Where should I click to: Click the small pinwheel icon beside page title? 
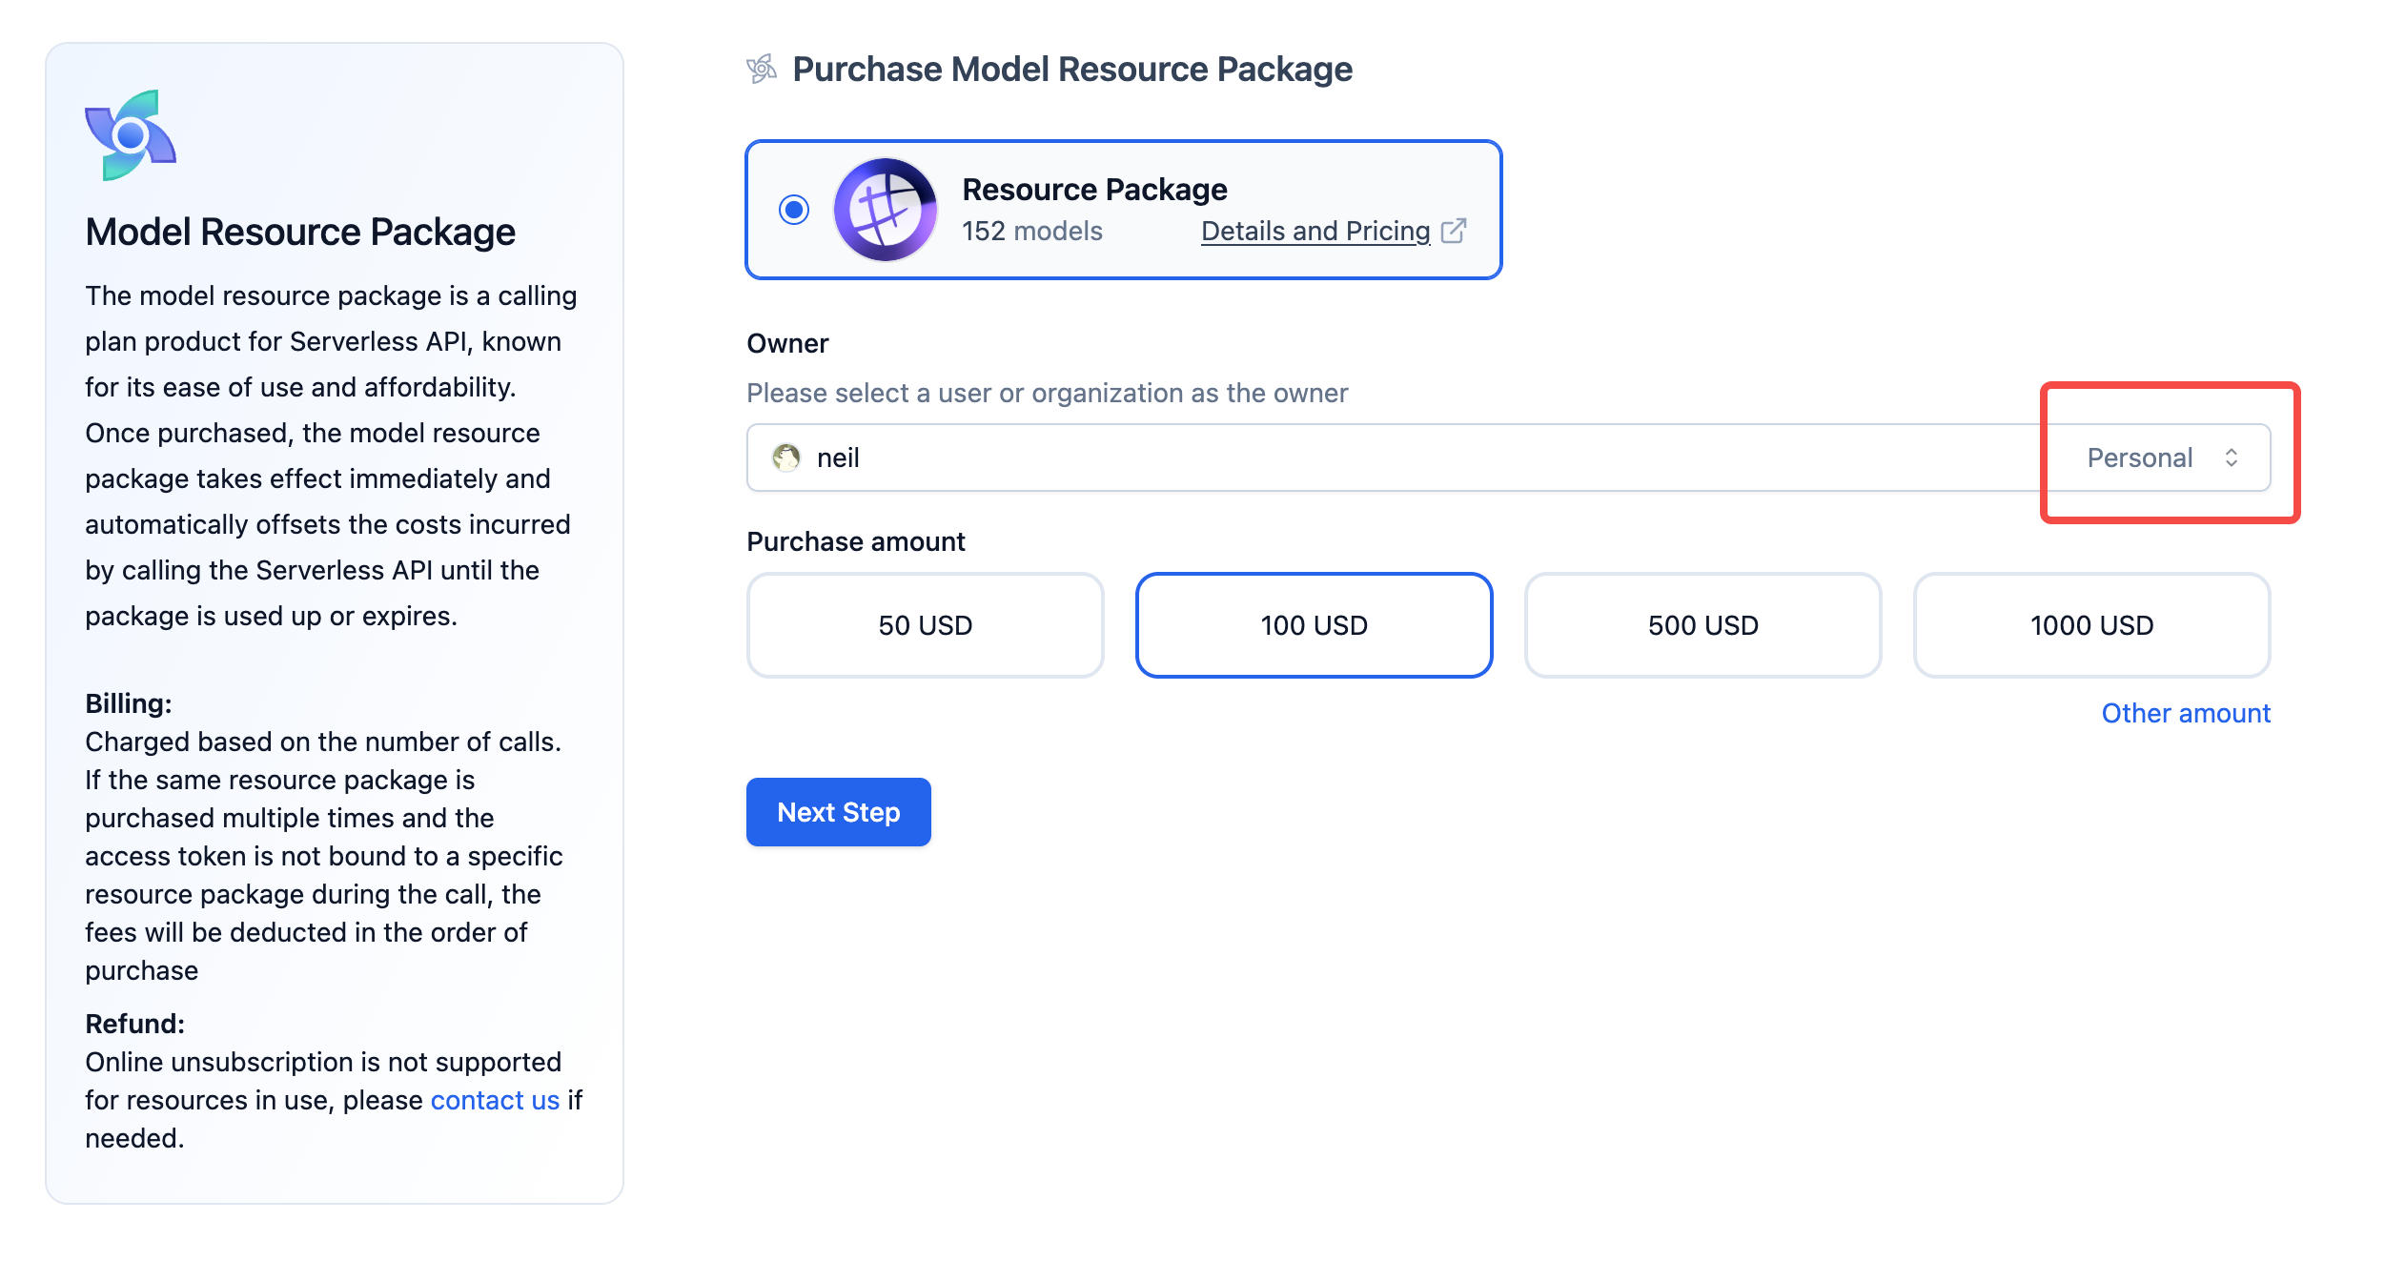pyautogui.click(x=762, y=69)
